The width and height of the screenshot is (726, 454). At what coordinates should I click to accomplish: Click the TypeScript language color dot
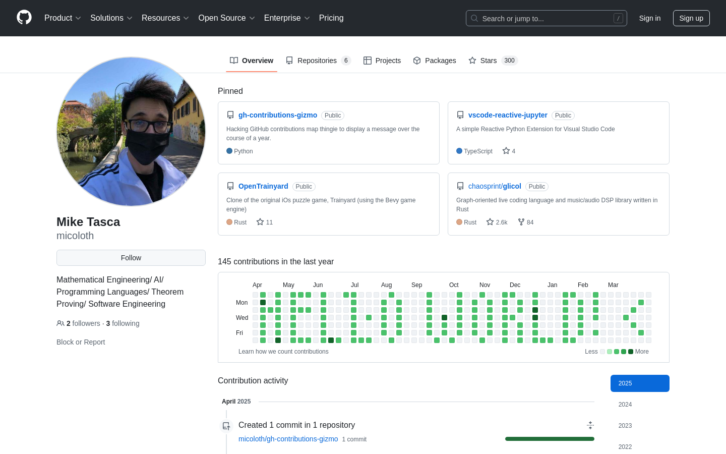click(x=459, y=151)
